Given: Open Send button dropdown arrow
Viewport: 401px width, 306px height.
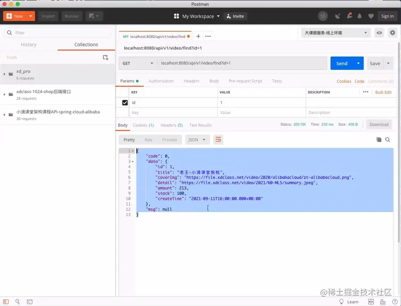Looking at the screenshot, I should (x=358, y=63).
